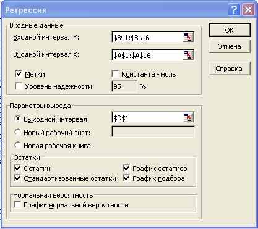Click range selector icon for Входной интервал X
This screenshot has height=229, width=258.
(188, 55)
